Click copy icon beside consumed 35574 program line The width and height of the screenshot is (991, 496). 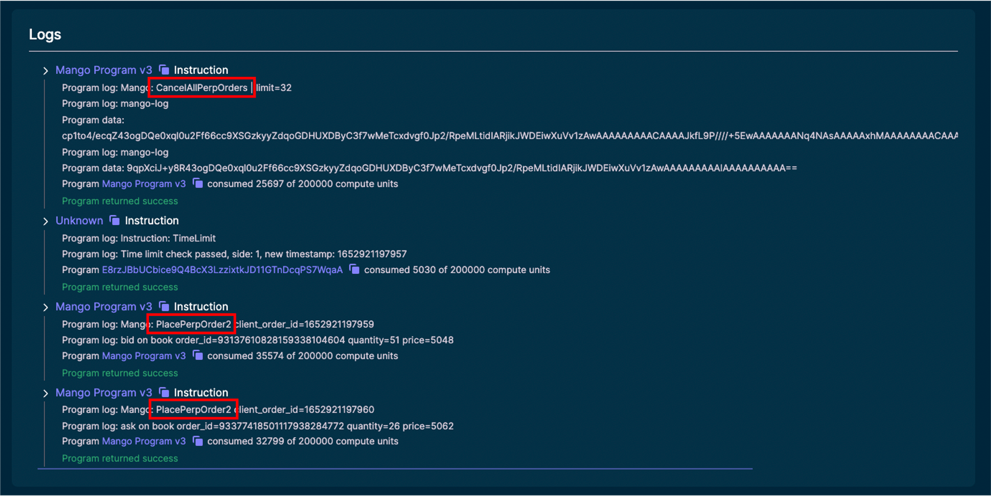coord(198,355)
